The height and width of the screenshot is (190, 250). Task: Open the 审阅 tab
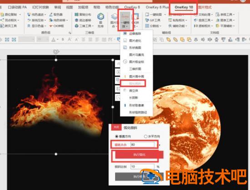(x=58, y=7)
